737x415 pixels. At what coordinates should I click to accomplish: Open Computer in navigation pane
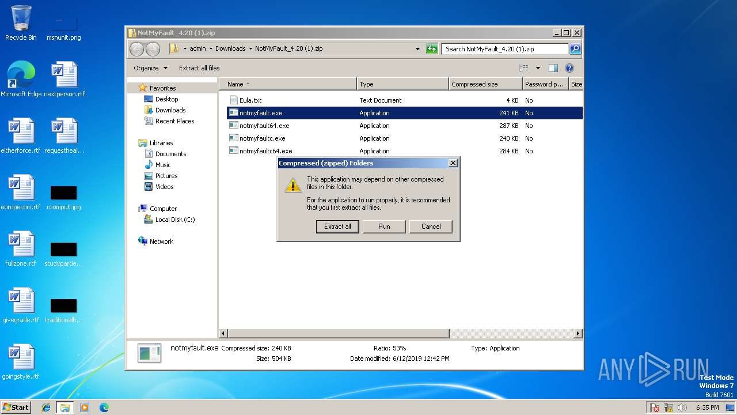(x=163, y=209)
